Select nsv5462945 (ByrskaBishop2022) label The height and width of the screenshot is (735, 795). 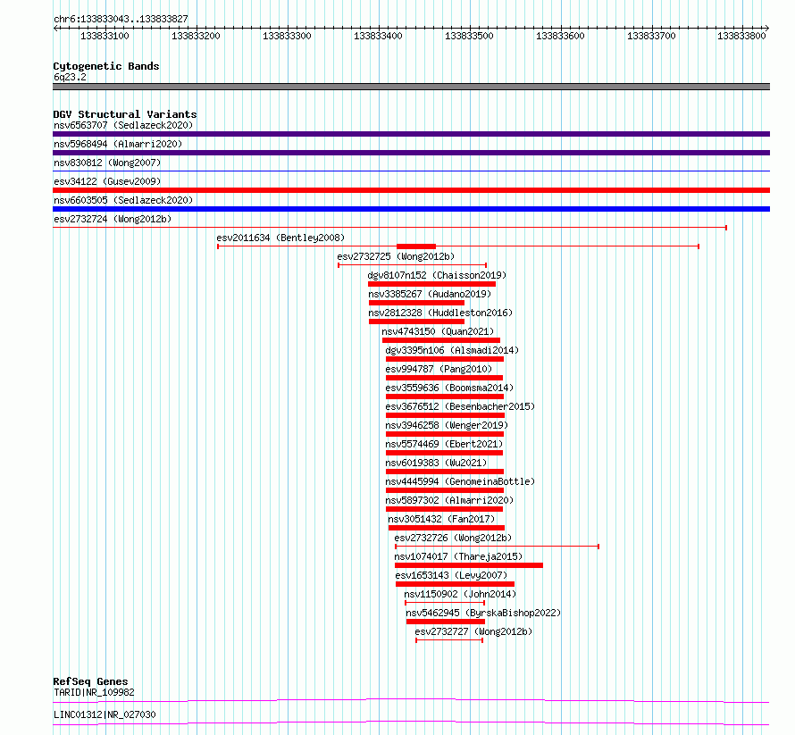click(483, 613)
